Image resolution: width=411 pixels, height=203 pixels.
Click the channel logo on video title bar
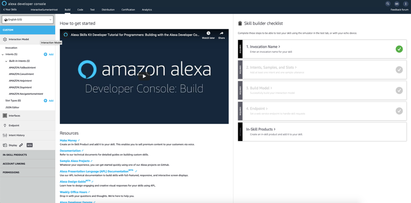pyautogui.click(x=66, y=34)
